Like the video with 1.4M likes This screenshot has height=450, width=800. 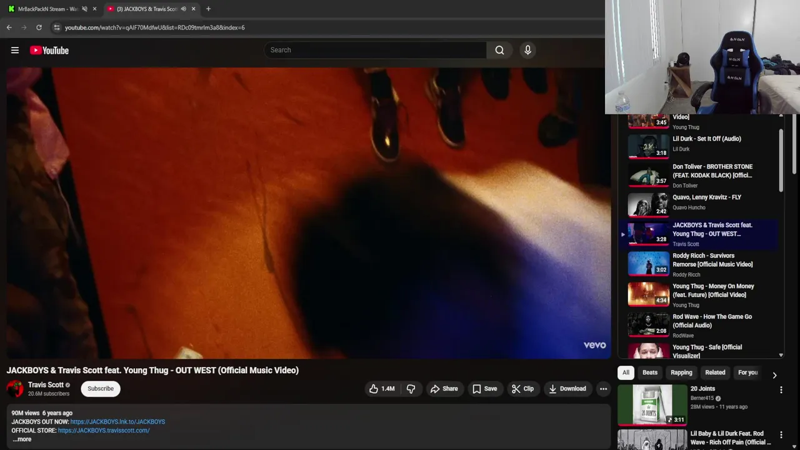pyautogui.click(x=382, y=389)
